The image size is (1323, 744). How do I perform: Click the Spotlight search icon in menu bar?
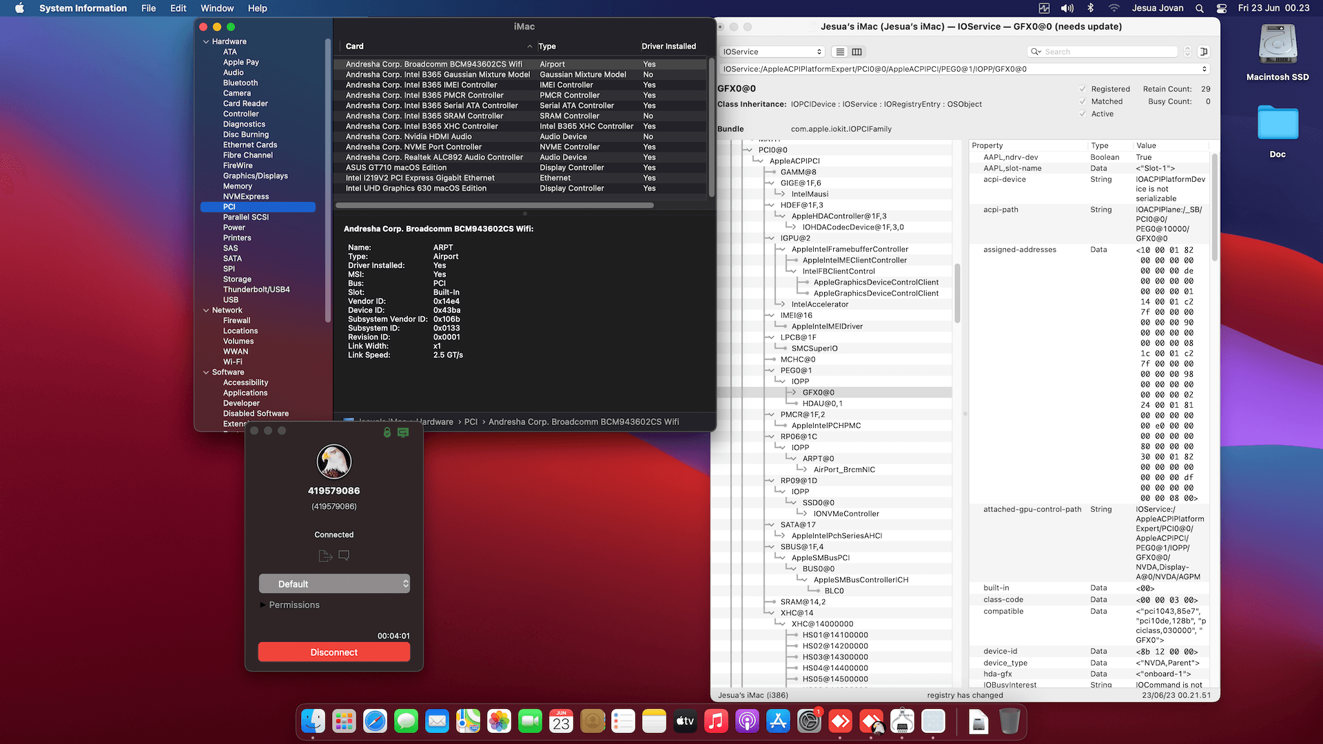1200,8
